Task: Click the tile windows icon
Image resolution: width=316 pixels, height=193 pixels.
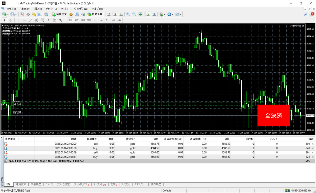Action: pyautogui.click(x=141, y=14)
